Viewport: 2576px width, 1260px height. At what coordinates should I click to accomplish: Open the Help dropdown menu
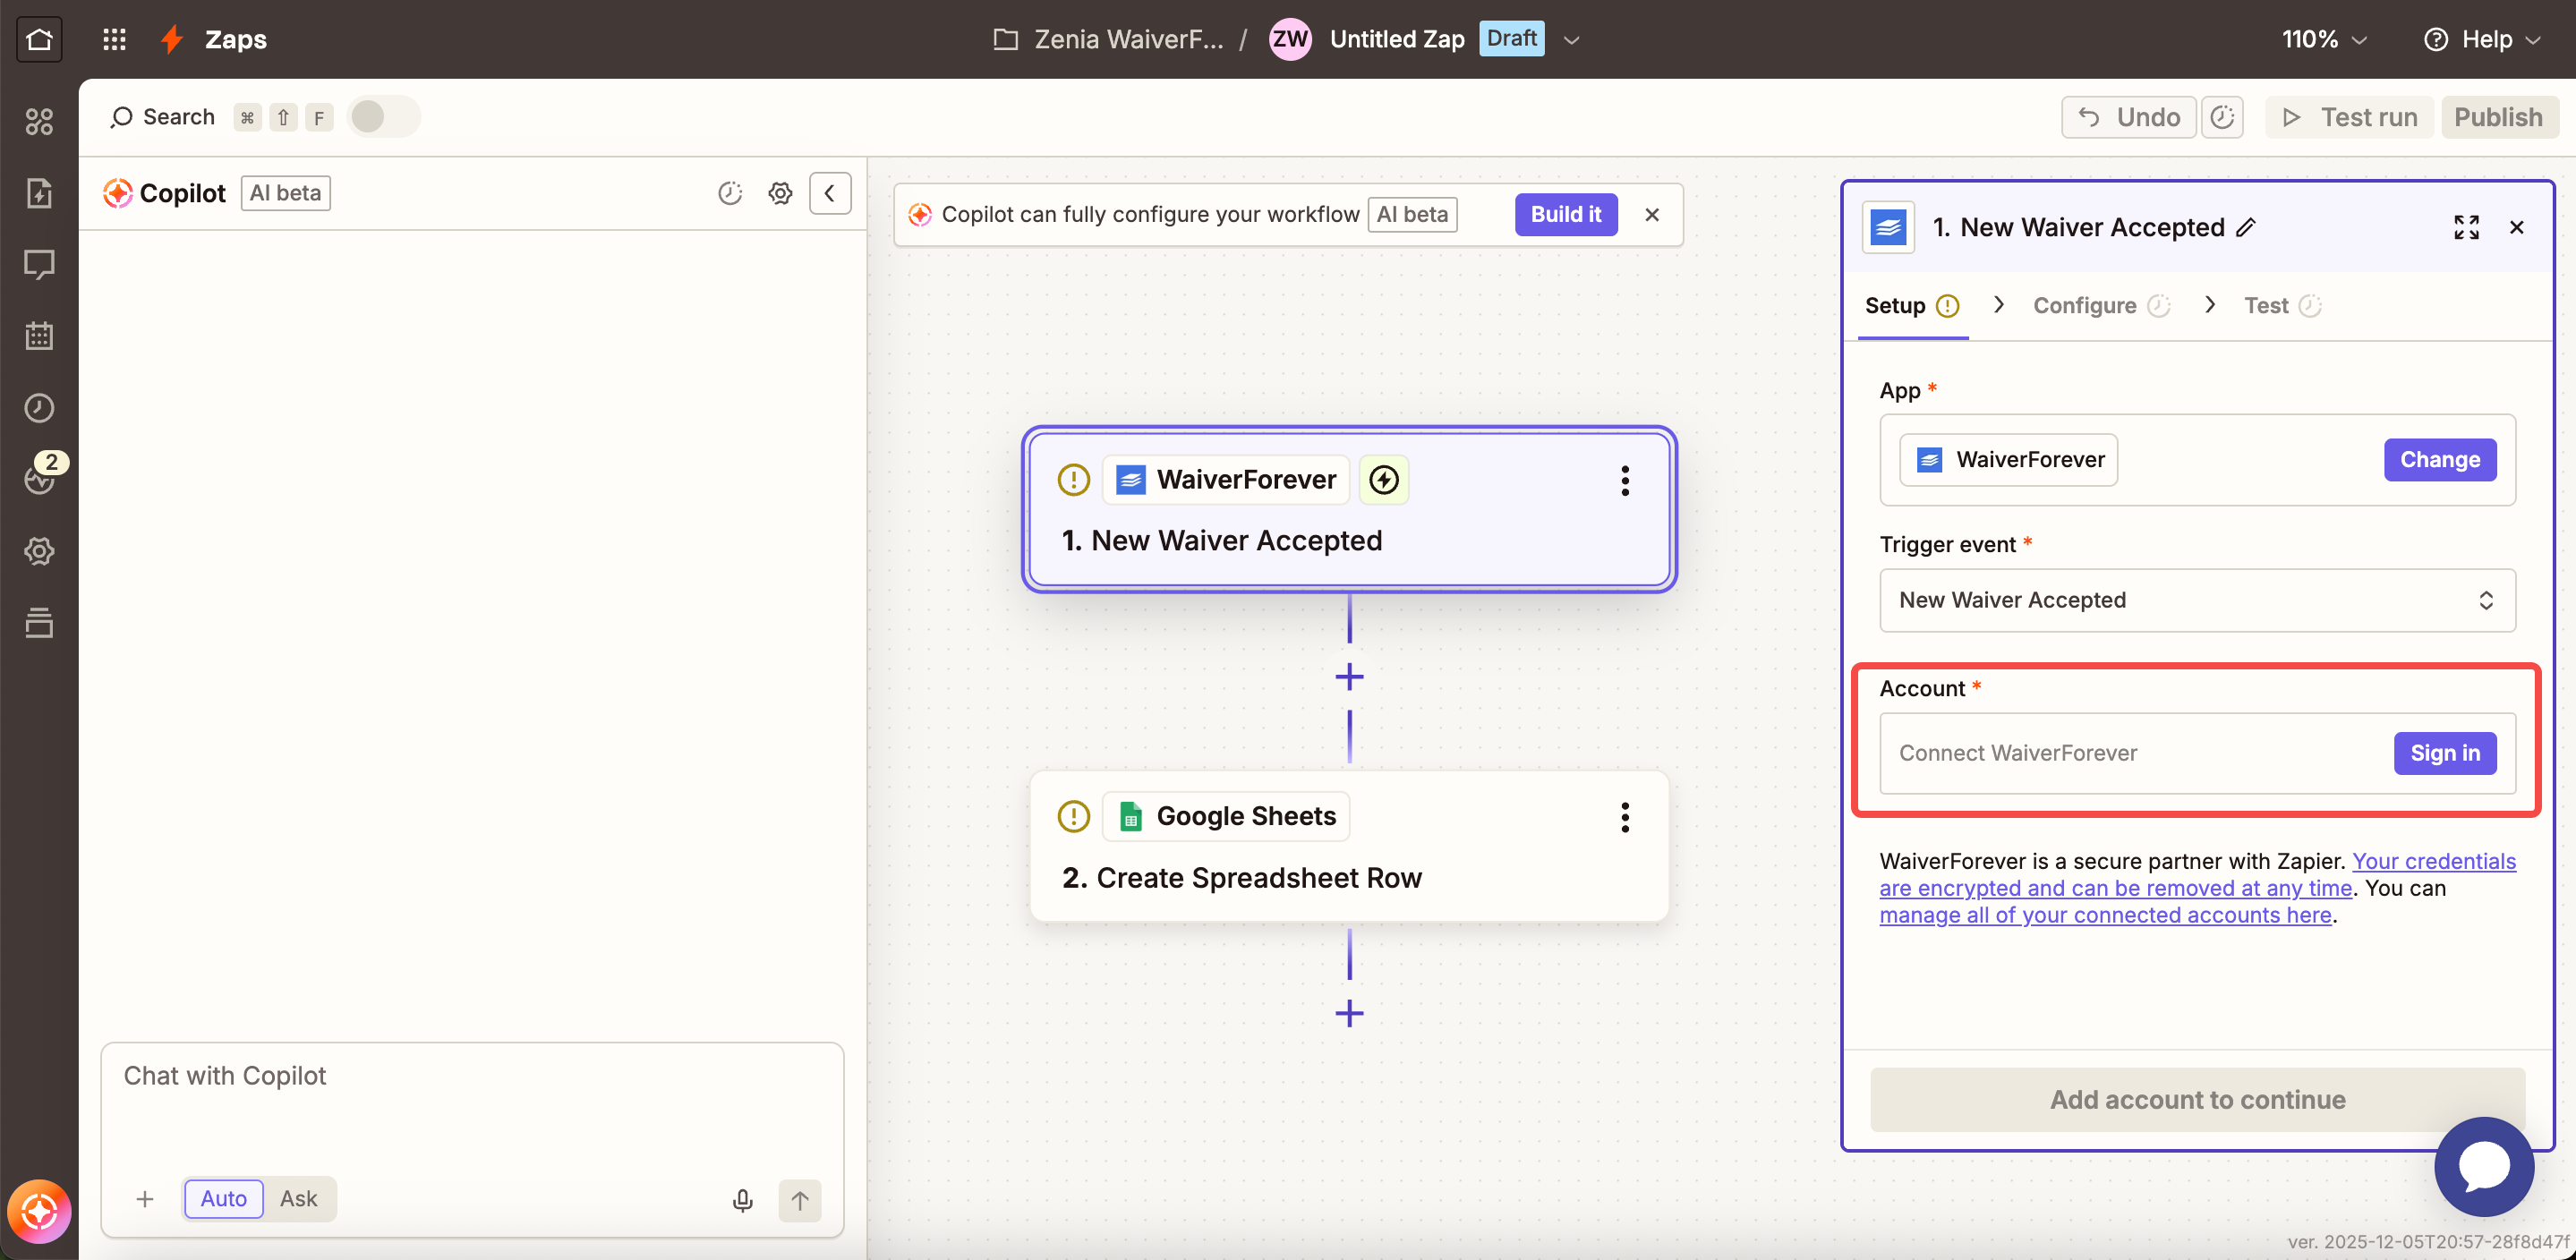(2482, 39)
